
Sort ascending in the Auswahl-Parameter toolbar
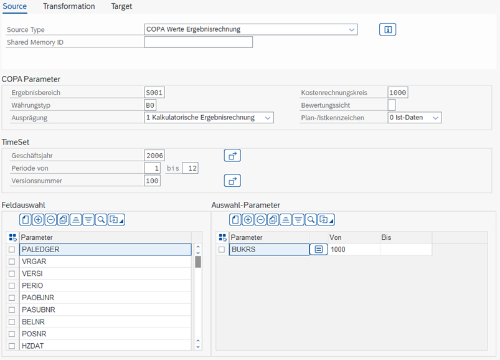286,220
